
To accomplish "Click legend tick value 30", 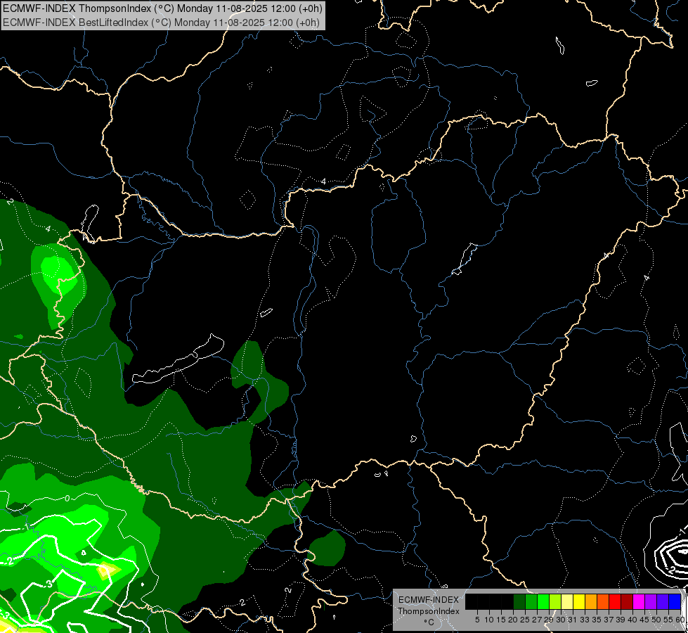I will pos(562,620).
